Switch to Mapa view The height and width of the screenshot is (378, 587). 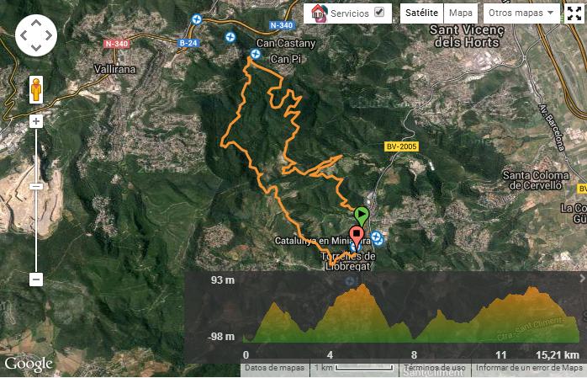(x=461, y=13)
